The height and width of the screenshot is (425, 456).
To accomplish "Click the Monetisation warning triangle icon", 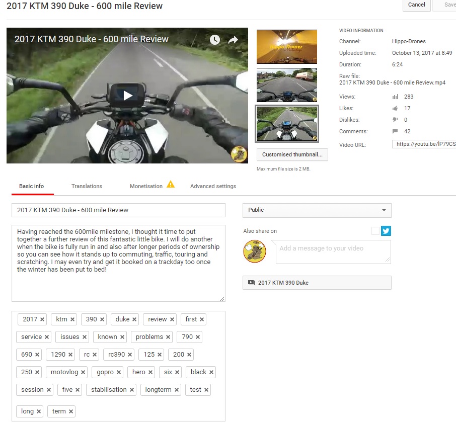I will [x=171, y=184].
